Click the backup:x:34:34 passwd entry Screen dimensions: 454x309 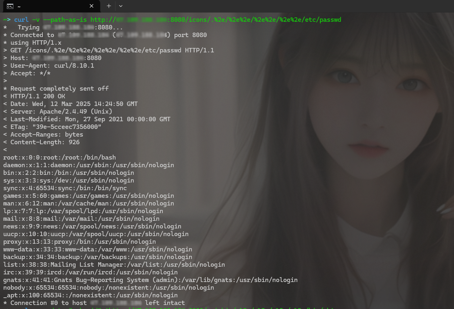click(98, 257)
